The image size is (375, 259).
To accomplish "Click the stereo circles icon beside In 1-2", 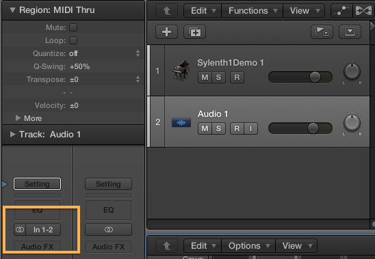I will pos(20,230).
